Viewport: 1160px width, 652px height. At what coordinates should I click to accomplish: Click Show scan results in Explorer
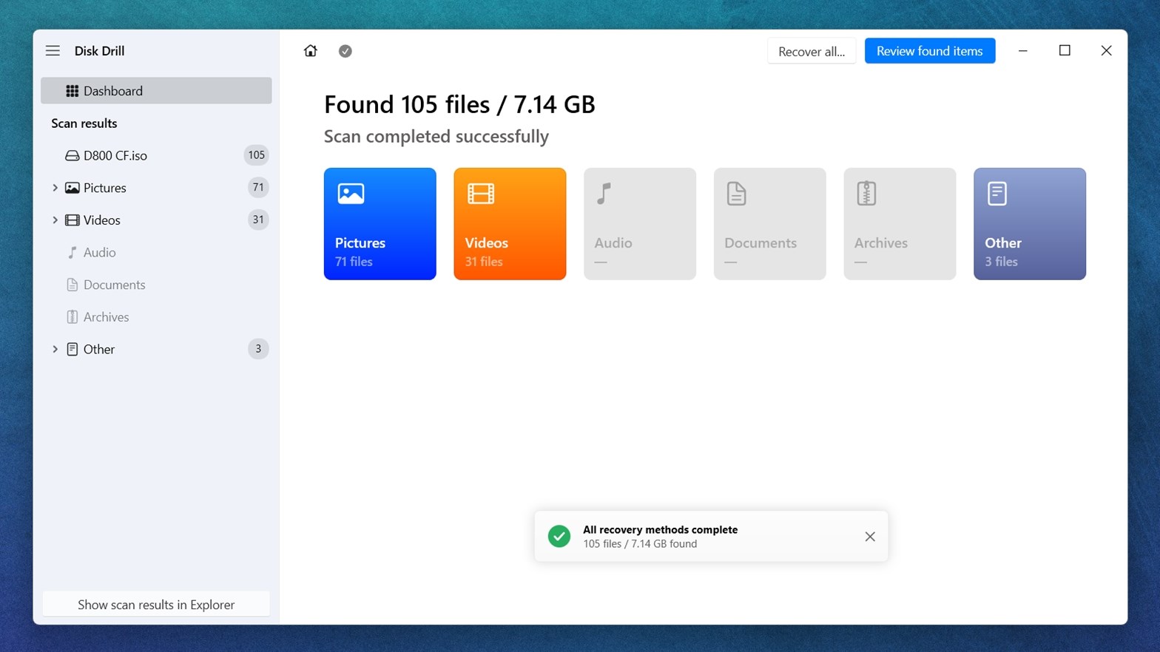156,605
